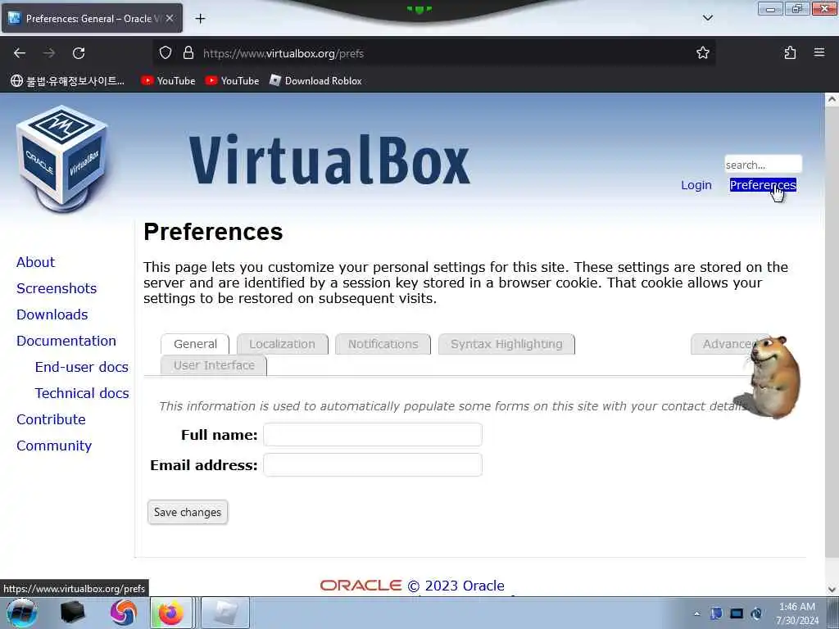Launch the swirl browser taskbar icon
Image resolution: width=839 pixels, height=629 pixels.
point(124,613)
